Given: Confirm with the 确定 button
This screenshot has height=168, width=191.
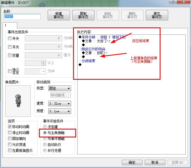Looking at the screenshot, I should click(x=132, y=162).
